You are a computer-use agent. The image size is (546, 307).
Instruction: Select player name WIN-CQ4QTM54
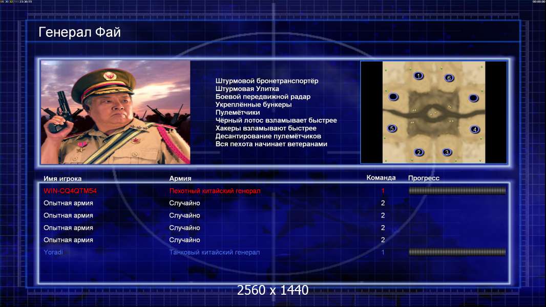tap(70, 190)
